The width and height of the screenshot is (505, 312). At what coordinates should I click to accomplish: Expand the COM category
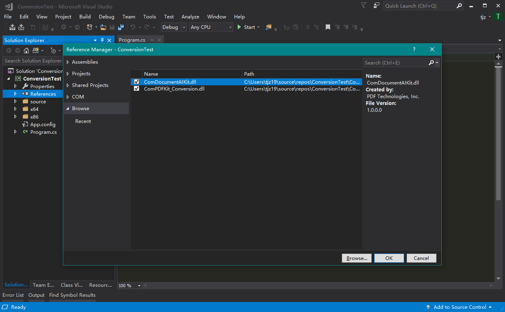pyautogui.click(x=68, y=97)
